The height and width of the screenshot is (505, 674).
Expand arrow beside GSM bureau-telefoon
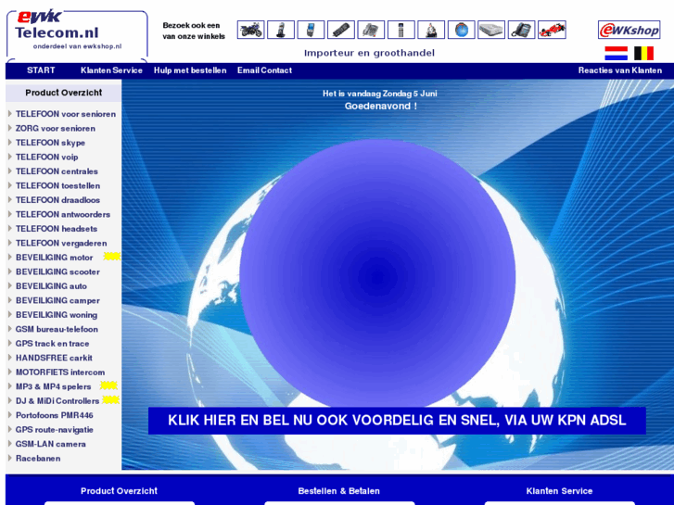[x=10, y=328]
